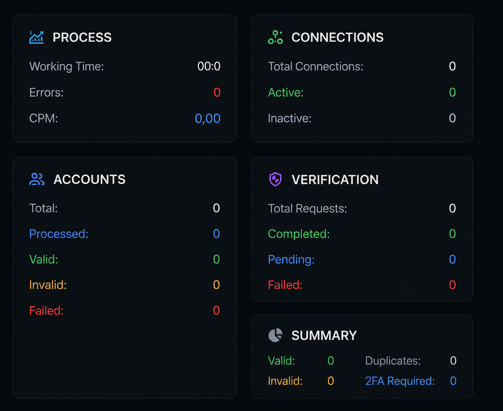Select the ACCOUNTS card heading
The image size is (503, 411).
90,180
